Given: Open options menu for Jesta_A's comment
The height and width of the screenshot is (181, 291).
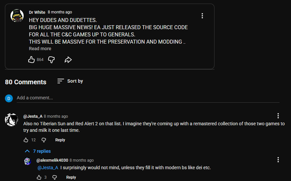Looking at the screenshot, I should [x=278, y=116].
